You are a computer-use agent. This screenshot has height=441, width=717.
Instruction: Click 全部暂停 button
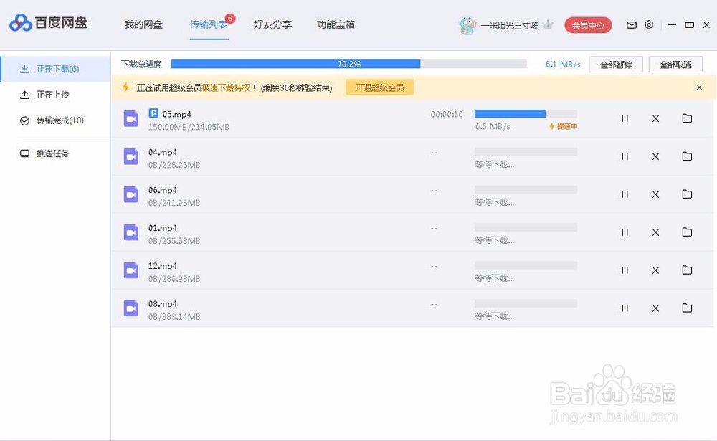coord(616,65)
